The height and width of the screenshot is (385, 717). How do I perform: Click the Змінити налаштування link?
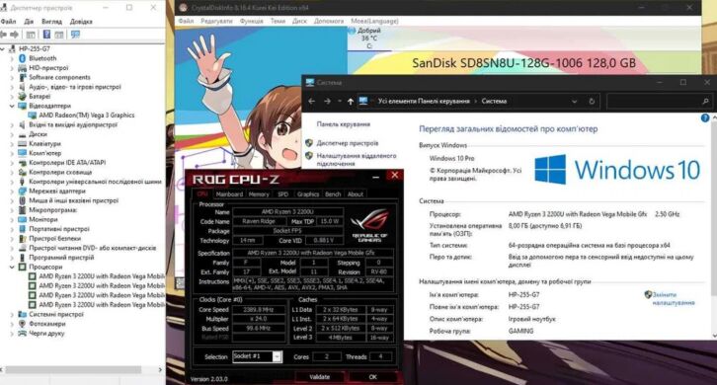click(674, 298)
